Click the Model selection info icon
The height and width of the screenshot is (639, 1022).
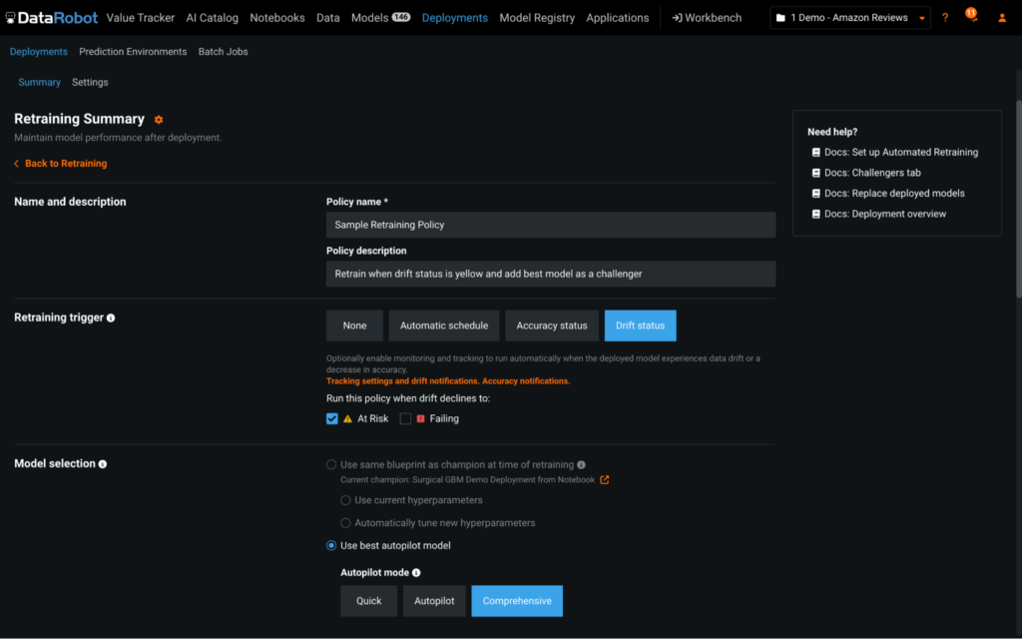103,464
